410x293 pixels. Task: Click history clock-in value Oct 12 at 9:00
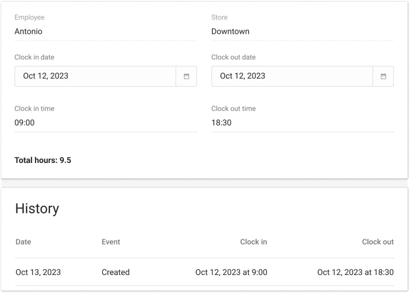[231, 272]
